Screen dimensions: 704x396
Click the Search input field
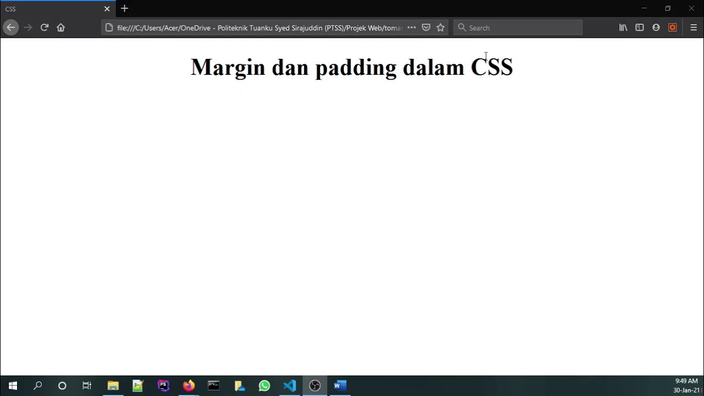(518, 28)
